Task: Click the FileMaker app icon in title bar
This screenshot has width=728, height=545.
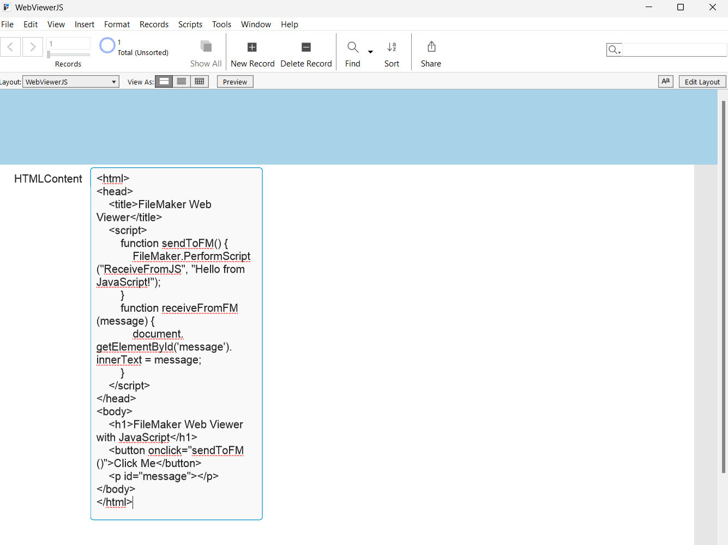Action: [7, 7]
